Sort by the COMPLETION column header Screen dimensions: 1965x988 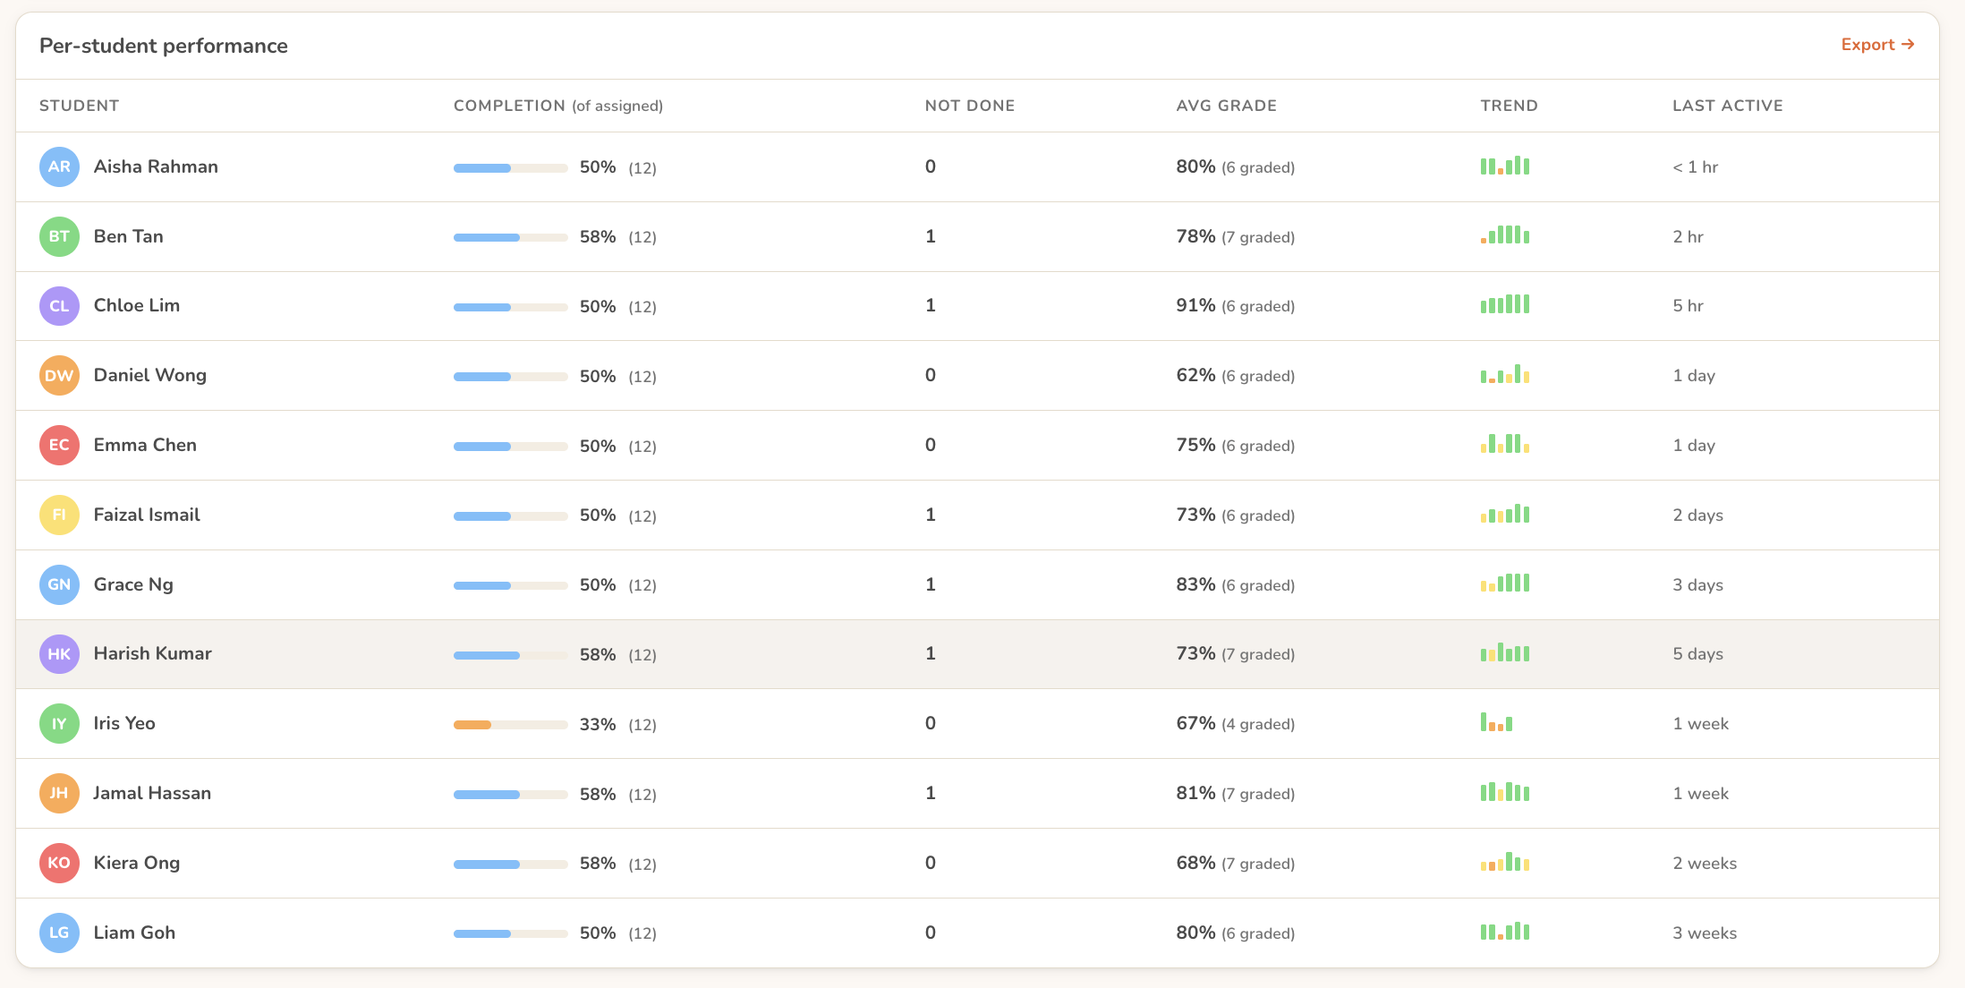[558, 106]
